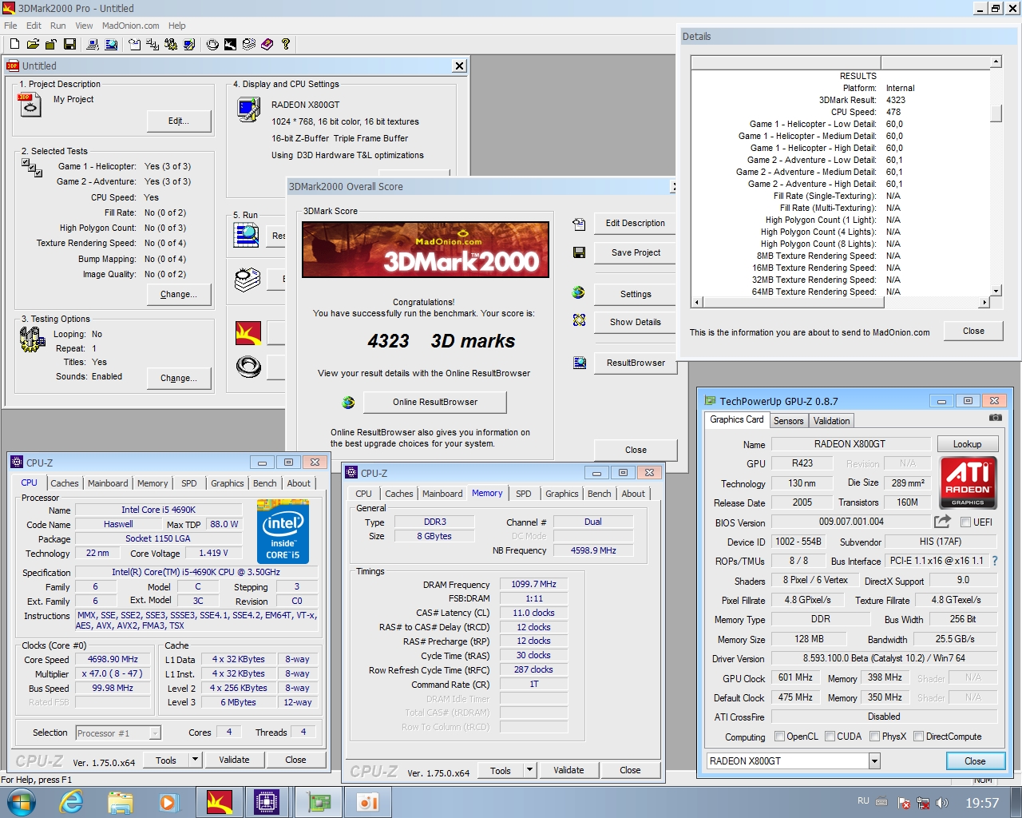Screen dimensions: 1022x818
Task: Click the Online ResultBrowser button
Action: (x=435, y=402)
